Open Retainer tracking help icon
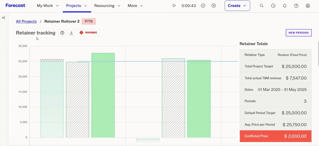The width and height of the screenshot is (319, 146). point(62,33)
